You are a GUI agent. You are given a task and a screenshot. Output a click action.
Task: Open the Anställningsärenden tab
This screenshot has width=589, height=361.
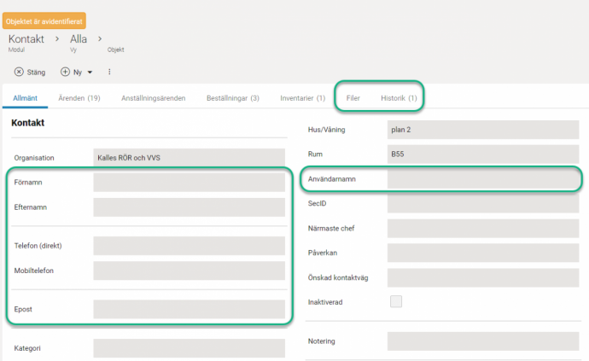(x=154, y=98)
